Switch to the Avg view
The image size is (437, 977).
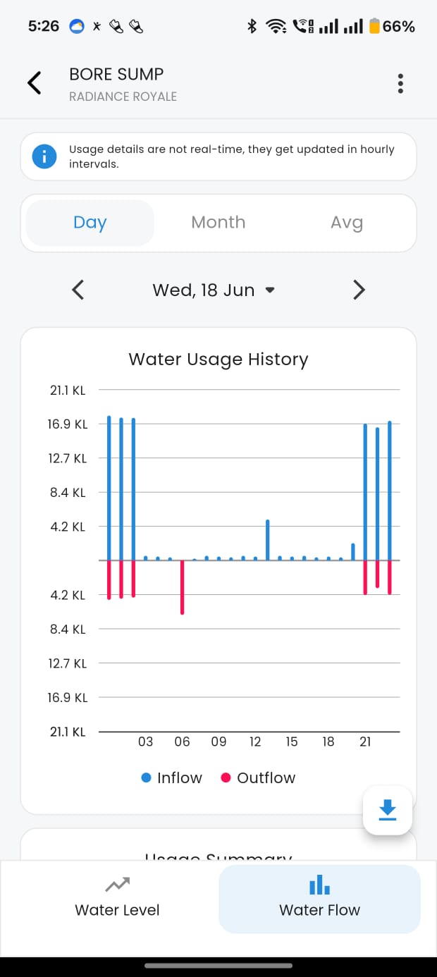(347, 223)
